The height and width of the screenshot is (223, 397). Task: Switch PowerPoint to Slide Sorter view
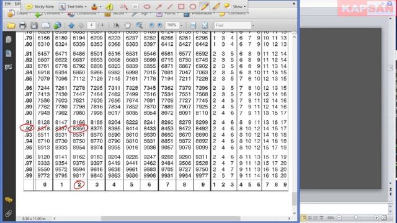coord(310,217)
